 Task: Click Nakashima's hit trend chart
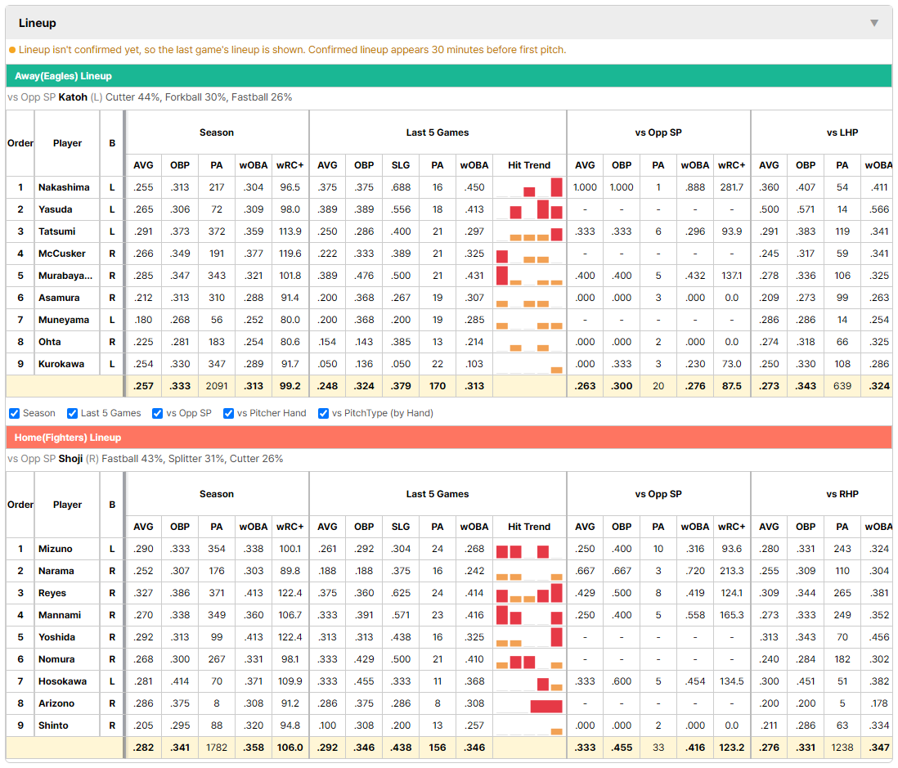[529, 187]
